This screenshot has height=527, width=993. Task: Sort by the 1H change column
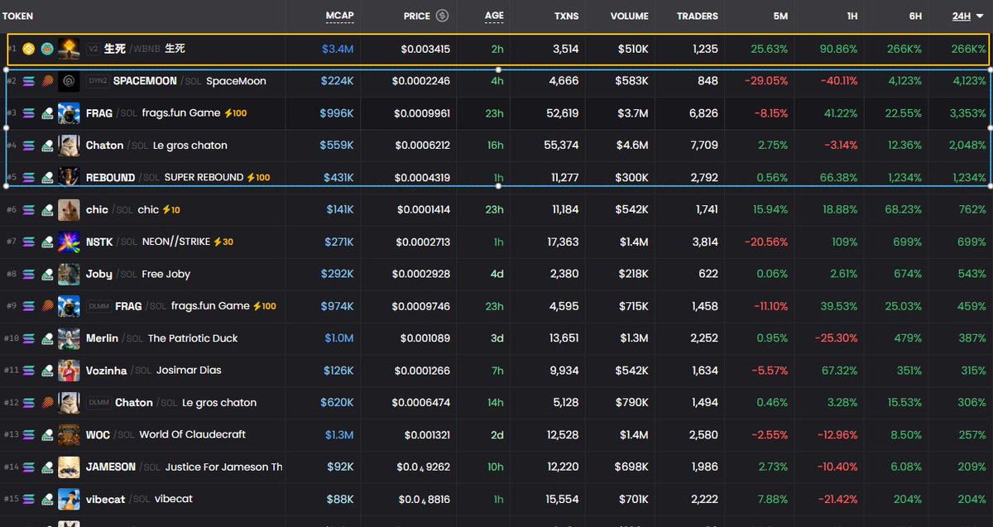click(851, 16)
